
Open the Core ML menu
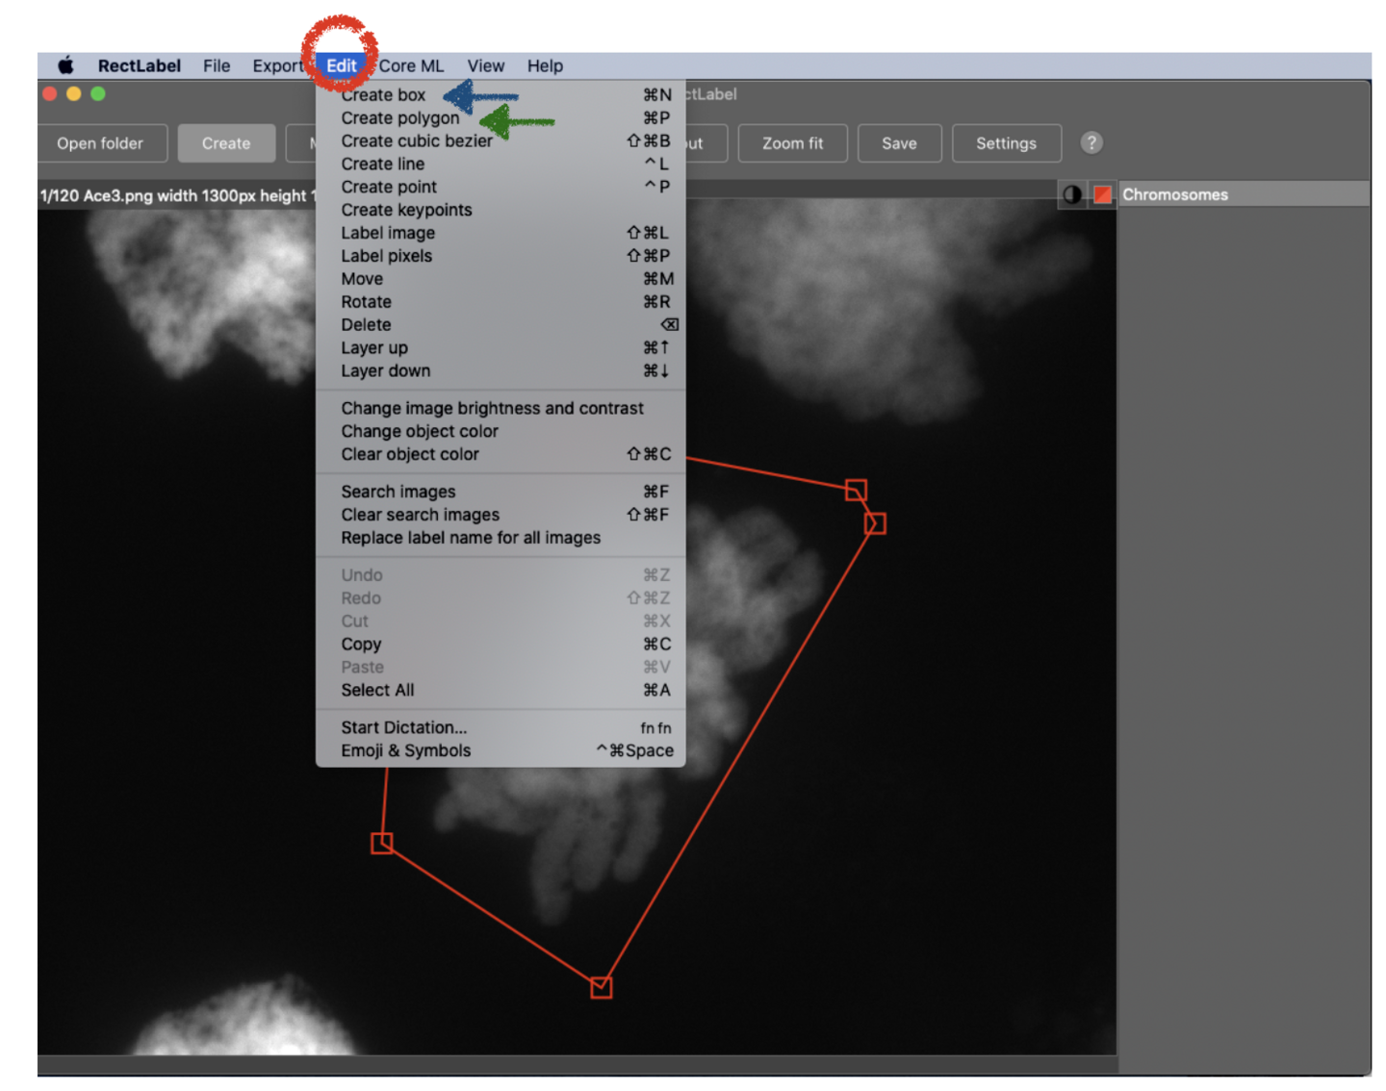[411, 65]
